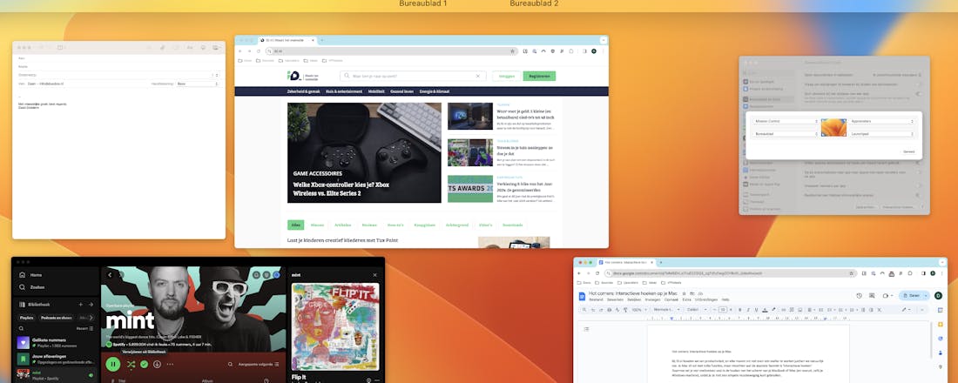Open Uitbreidingen menu in Google Docs
This screenshot has width=958, height=383.
click(706, 299)
